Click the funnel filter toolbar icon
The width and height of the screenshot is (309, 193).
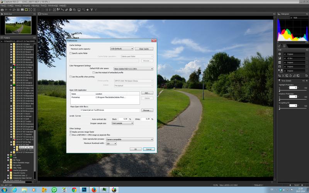92,10
